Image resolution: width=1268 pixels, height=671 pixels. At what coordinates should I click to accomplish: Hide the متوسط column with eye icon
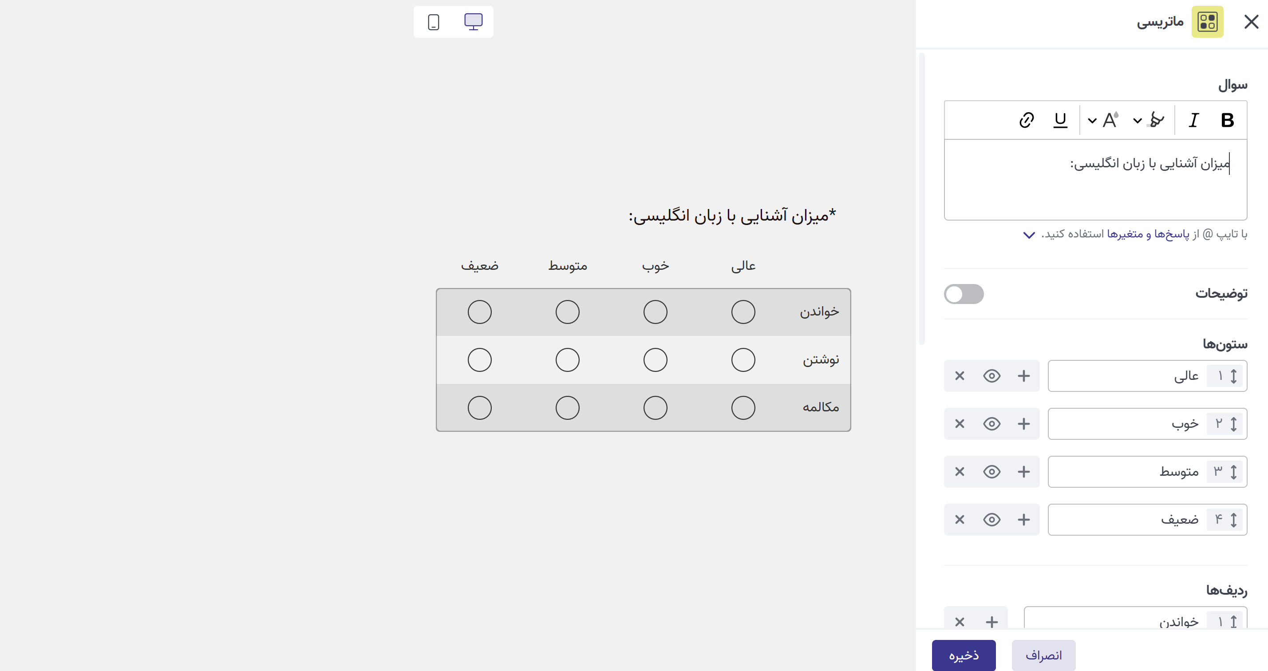click(991, 472)
